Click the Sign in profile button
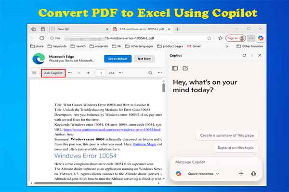This screenshot has width=289, height=192. coord(236,38)
